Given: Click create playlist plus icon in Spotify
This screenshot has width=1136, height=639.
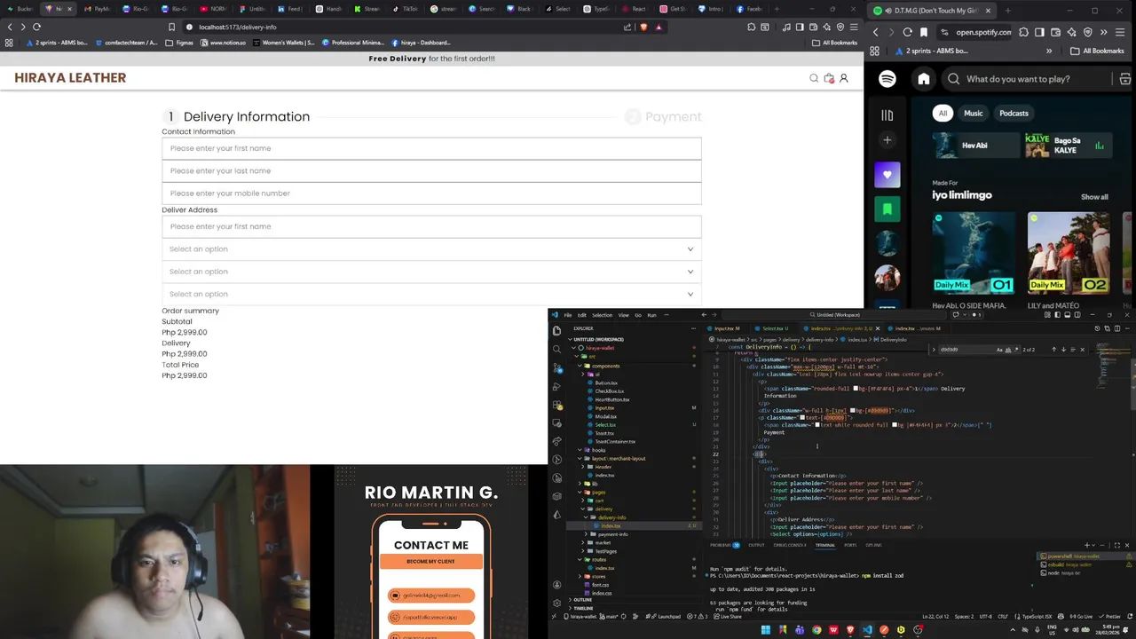Looking at the screenshot, I should (887, 140).
